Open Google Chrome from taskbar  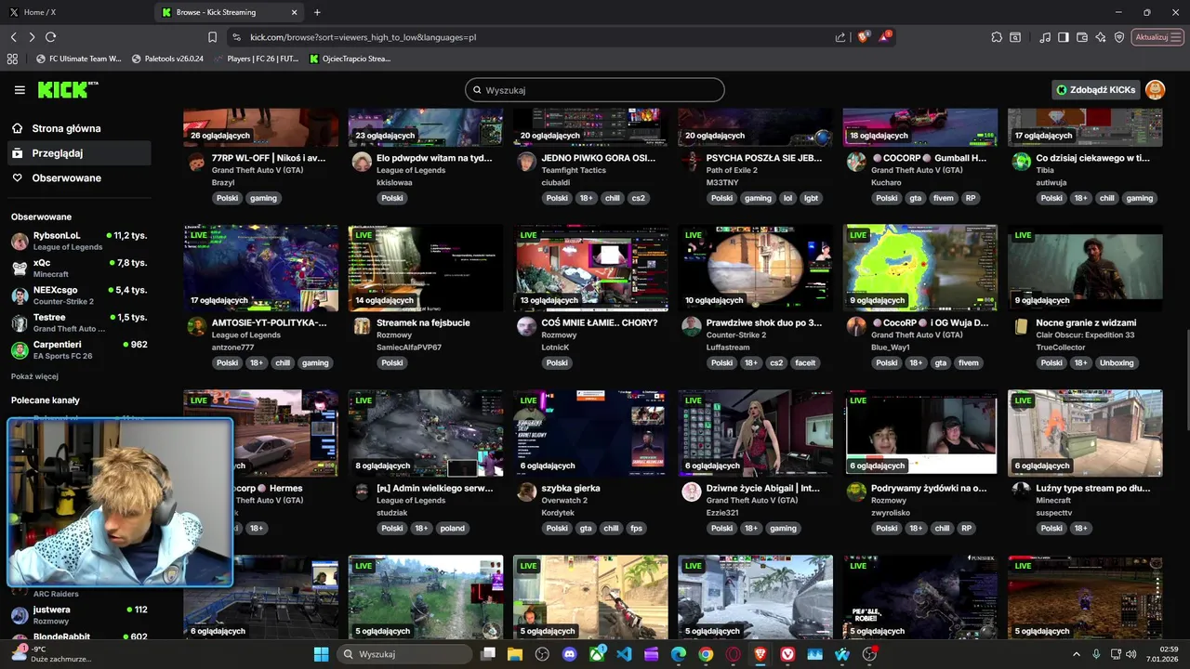coord(706,654)
